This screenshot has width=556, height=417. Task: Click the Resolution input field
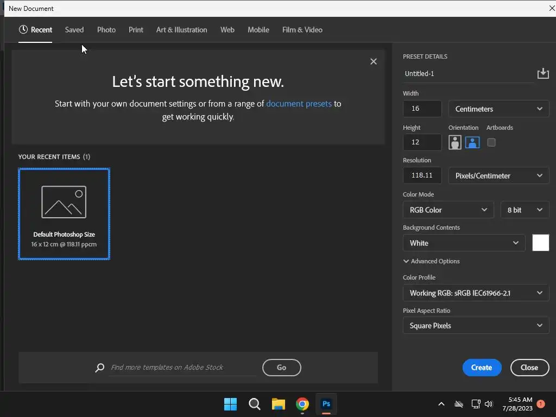pyautogui.click(x=422, y=175)
